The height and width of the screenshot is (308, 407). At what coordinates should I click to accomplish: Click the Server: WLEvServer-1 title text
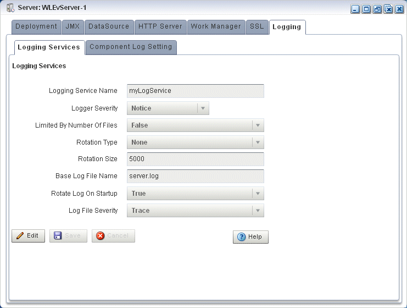click(x=52, y=8)
